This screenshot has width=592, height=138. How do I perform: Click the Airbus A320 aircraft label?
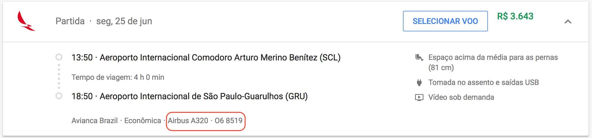pos(188,121)
